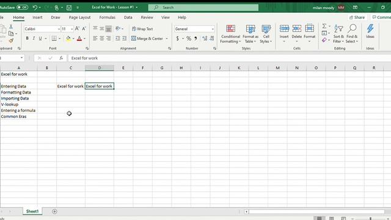The image size is (391, 220).
Task: Click Increase Decimal icon
Action: tap(205, 38)
